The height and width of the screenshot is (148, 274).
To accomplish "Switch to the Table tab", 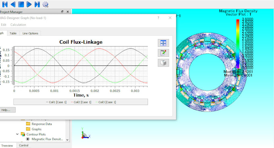I will pyautogui.click(x=13, y=33).
